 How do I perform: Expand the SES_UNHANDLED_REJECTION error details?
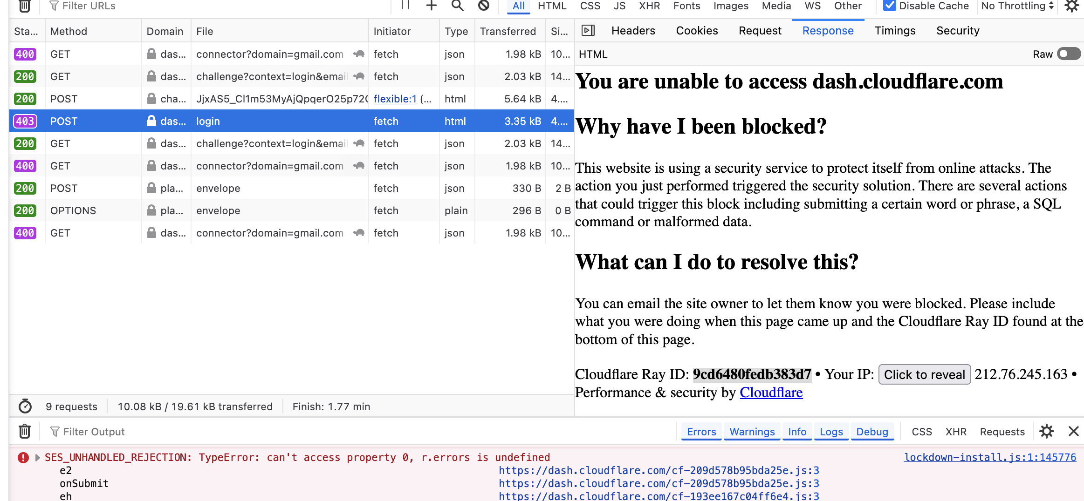37,458
